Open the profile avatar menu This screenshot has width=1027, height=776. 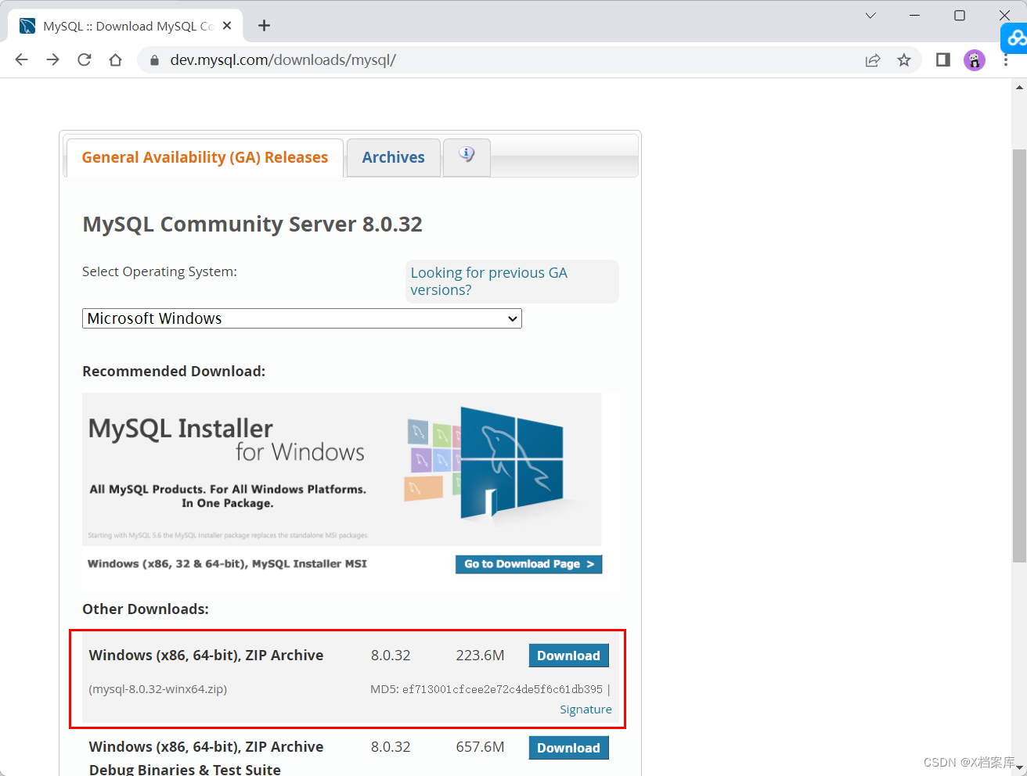[x=975, y=60]
